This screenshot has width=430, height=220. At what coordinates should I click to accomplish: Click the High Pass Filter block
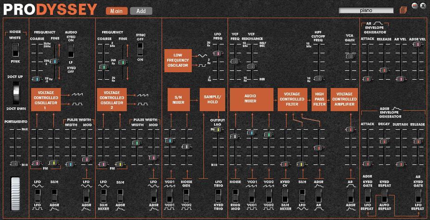[319, 100]
